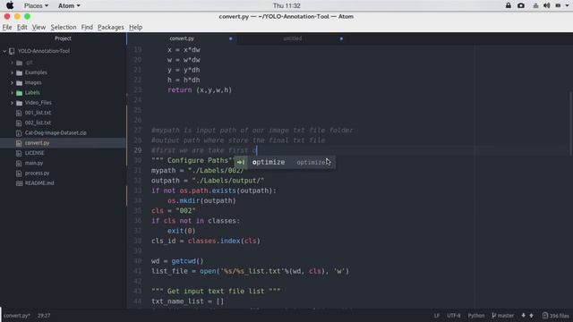
Task: Click the Images folder icon
Action: click(x=20, y=83)
